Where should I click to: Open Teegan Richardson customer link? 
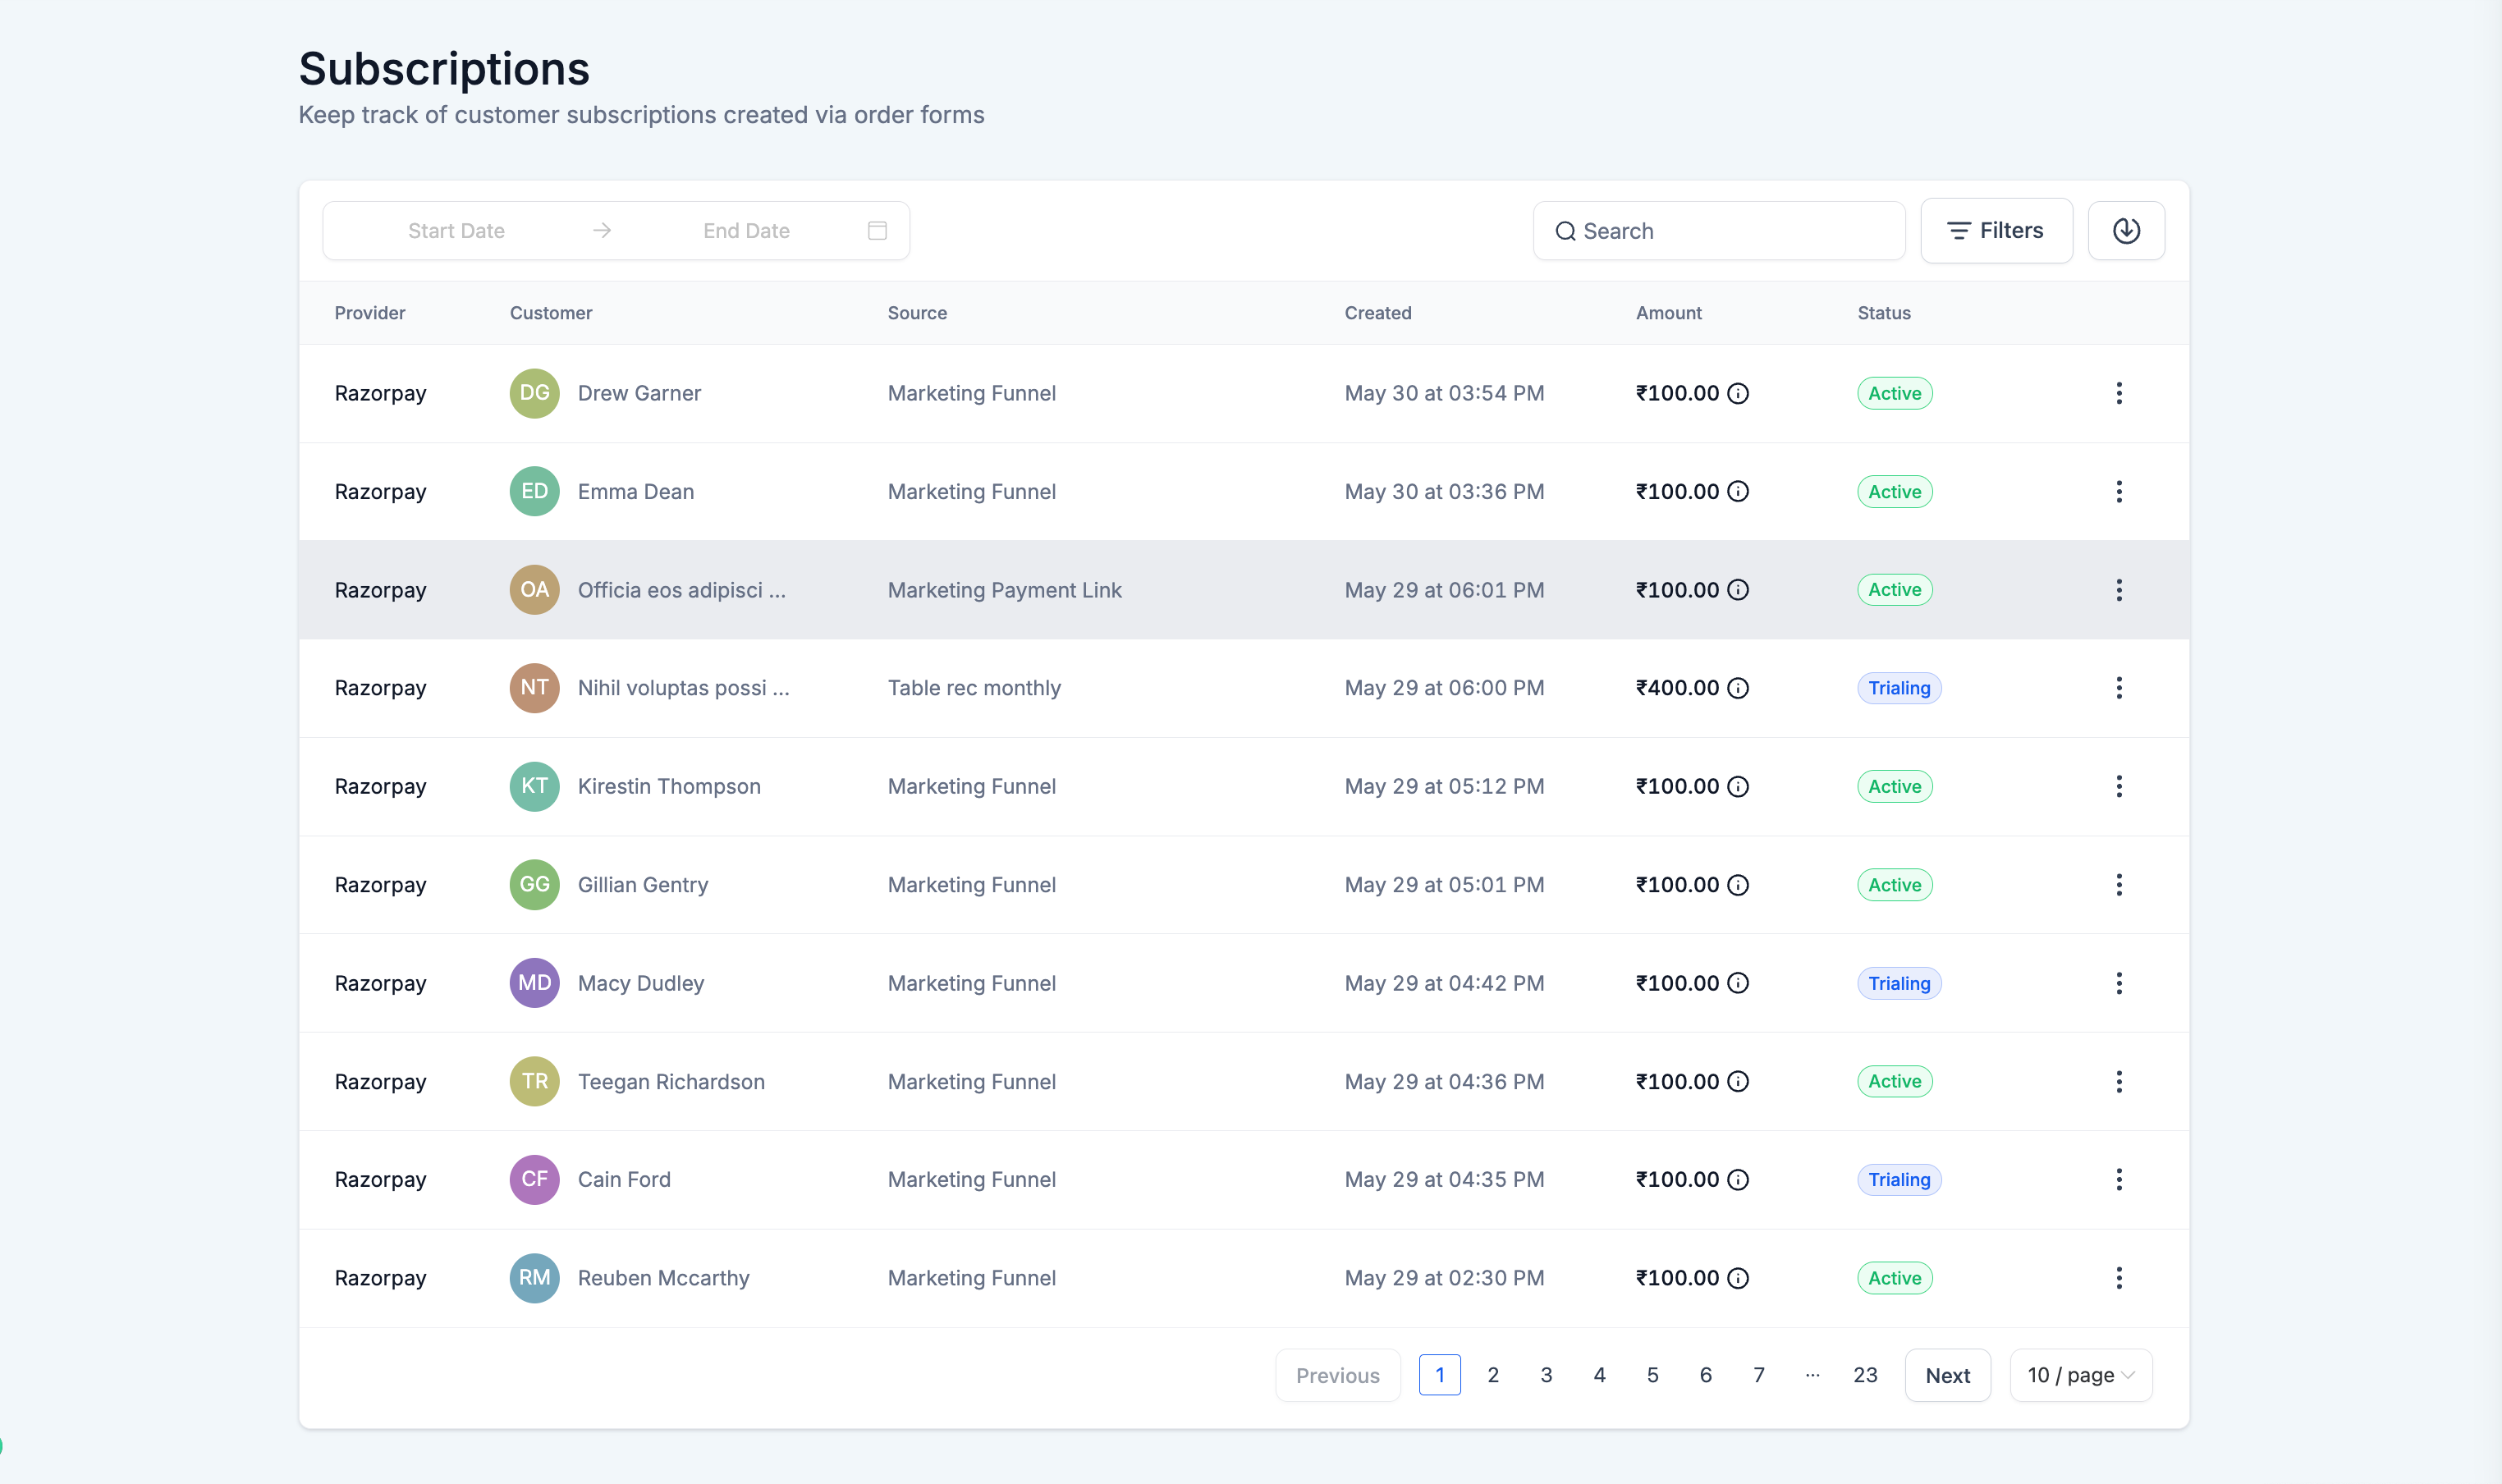pos(671,1082)
